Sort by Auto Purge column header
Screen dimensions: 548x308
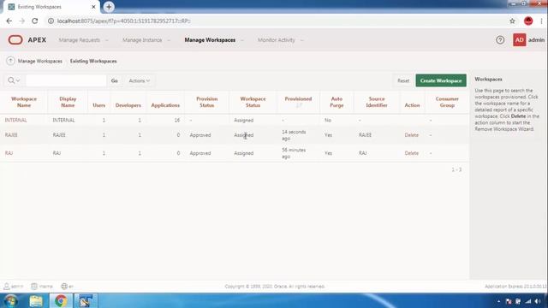coord(337,102)
